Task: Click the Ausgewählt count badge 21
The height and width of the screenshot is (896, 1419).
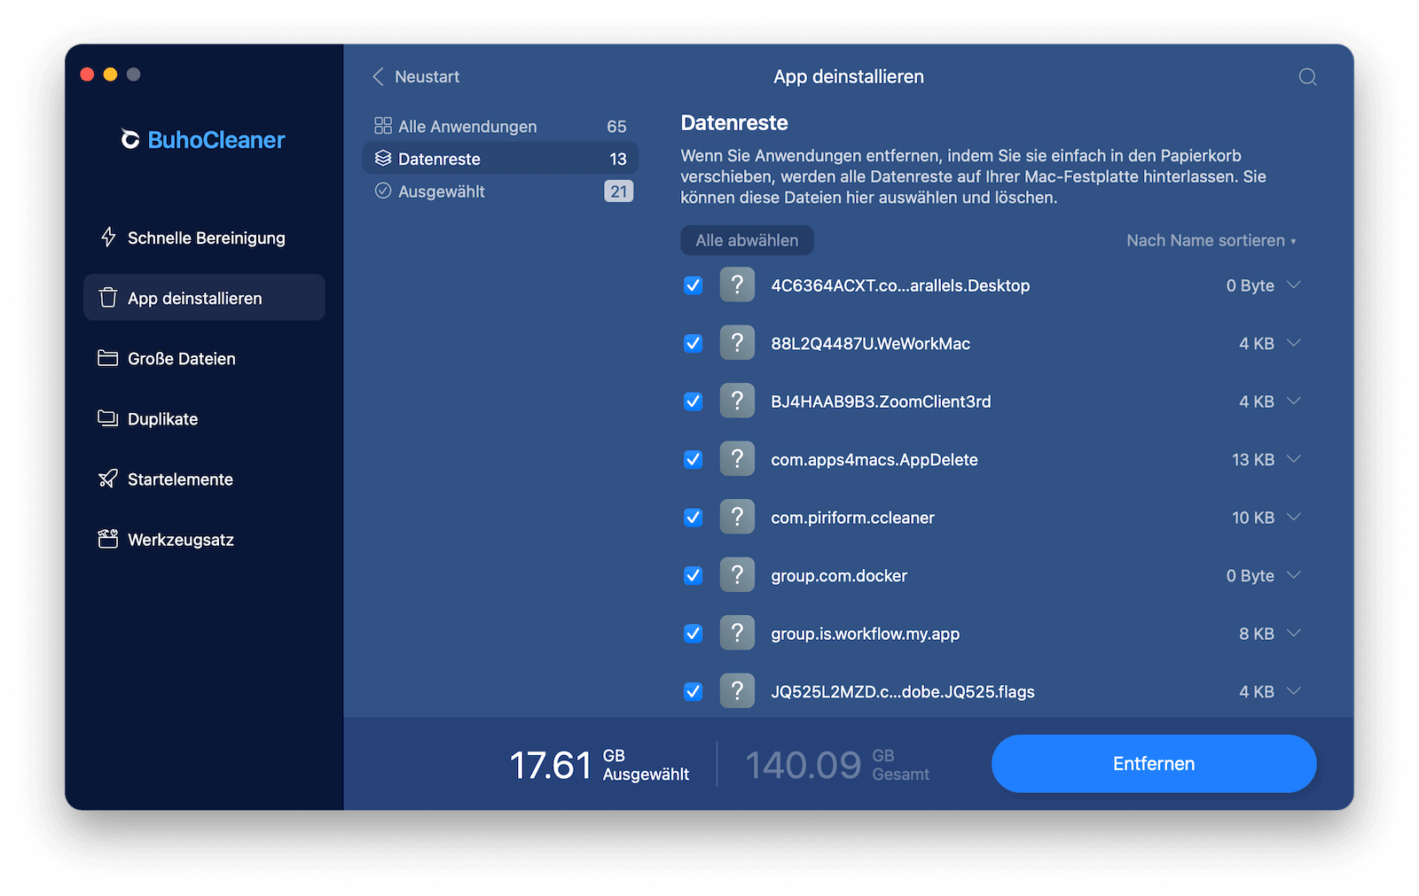Action: point(618,191)
